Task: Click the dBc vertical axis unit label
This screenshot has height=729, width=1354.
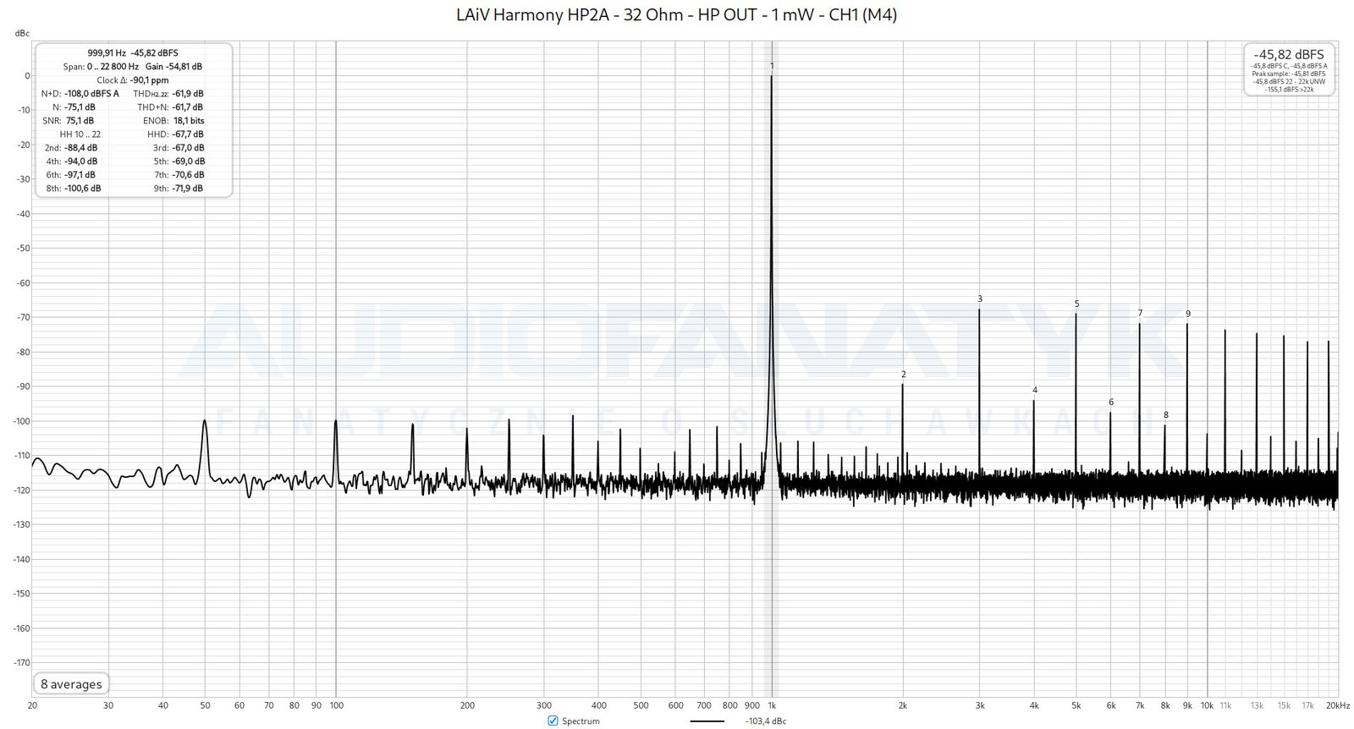Action: click(22, 33)
